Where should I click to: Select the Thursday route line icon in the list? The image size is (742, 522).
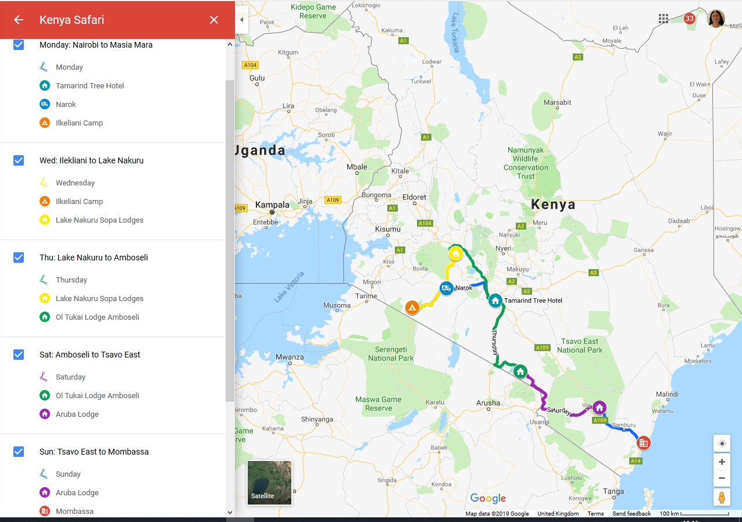pyautogui.click(x=44, y=280)
